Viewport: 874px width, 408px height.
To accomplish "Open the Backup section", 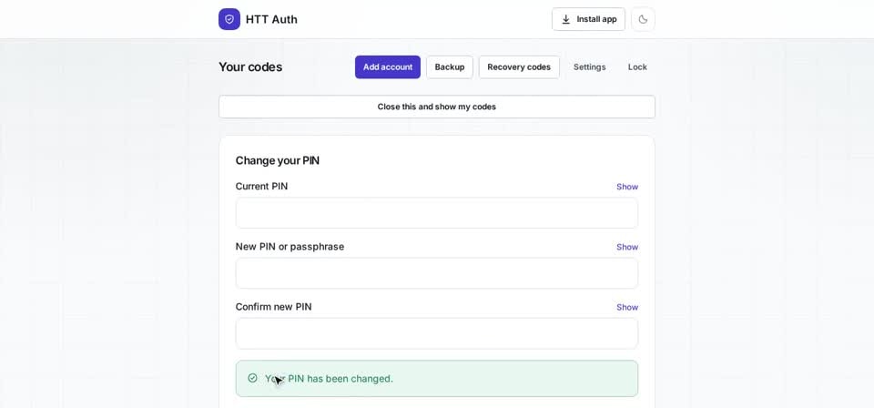I will coord(449,66).
